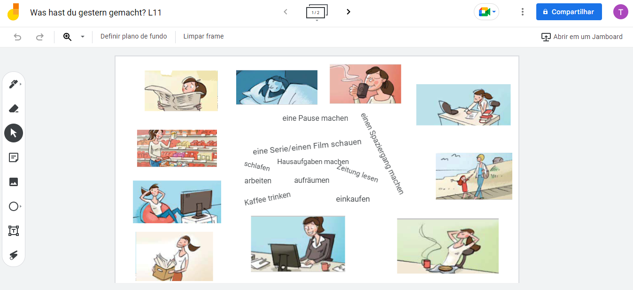
Task: Open the three-dot more options menu
Action: point(523,12)
